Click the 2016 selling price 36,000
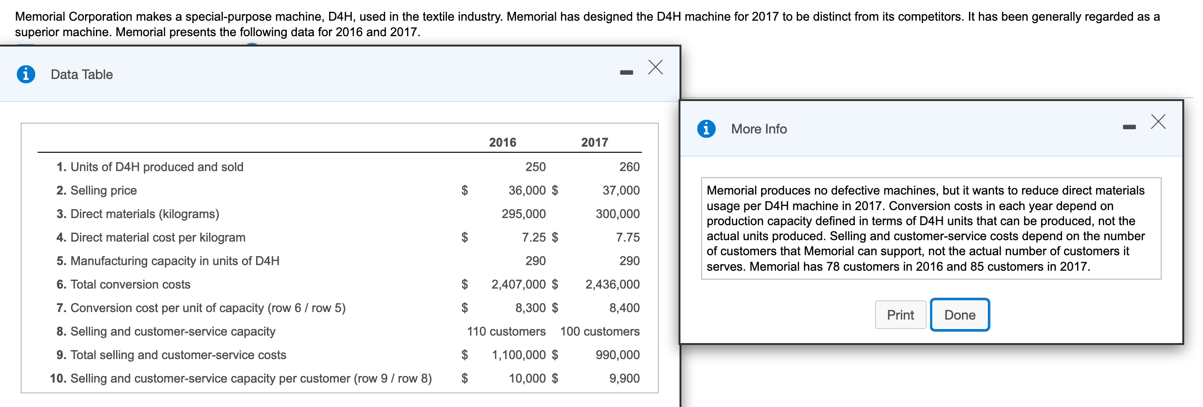Viewport: 1203px width, 407px height. [527, 190]
